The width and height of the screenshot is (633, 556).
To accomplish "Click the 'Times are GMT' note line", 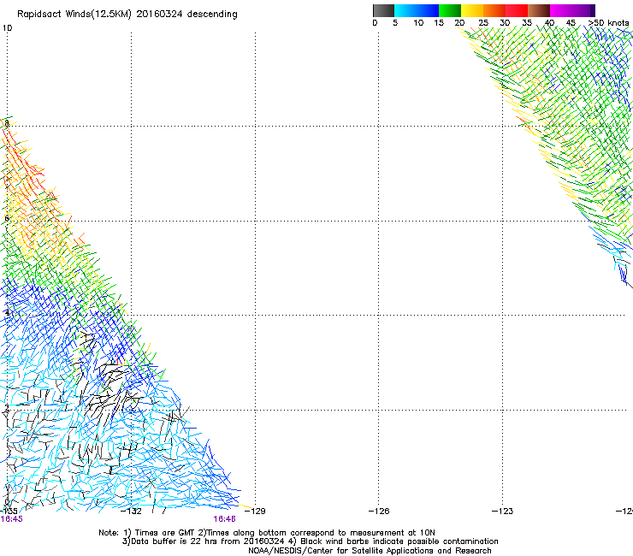I will click(x=266, y=533).
